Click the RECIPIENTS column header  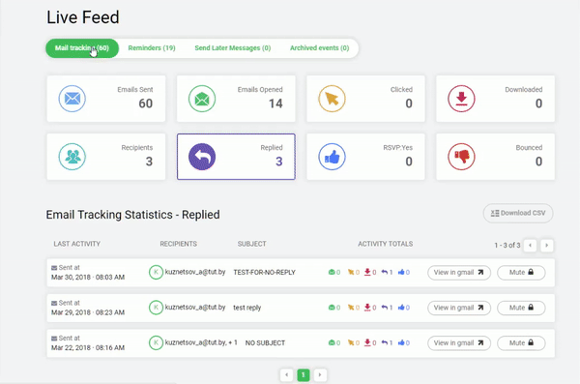click(178, 244)
